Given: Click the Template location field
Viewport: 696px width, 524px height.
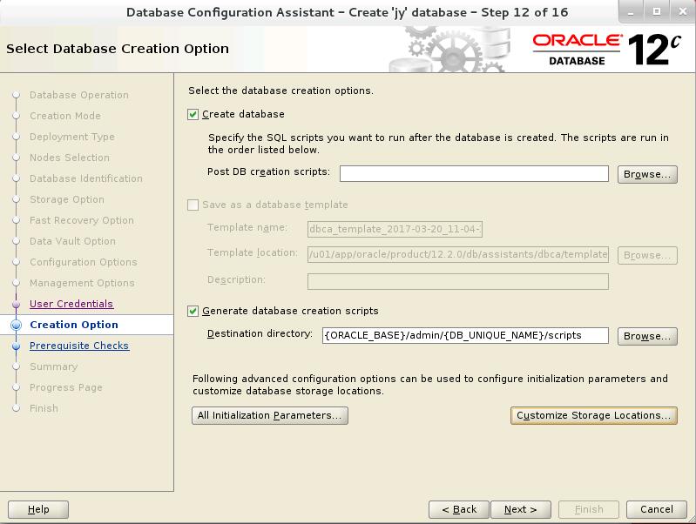Looking at the screenshot, I should [x=457, y=255].
